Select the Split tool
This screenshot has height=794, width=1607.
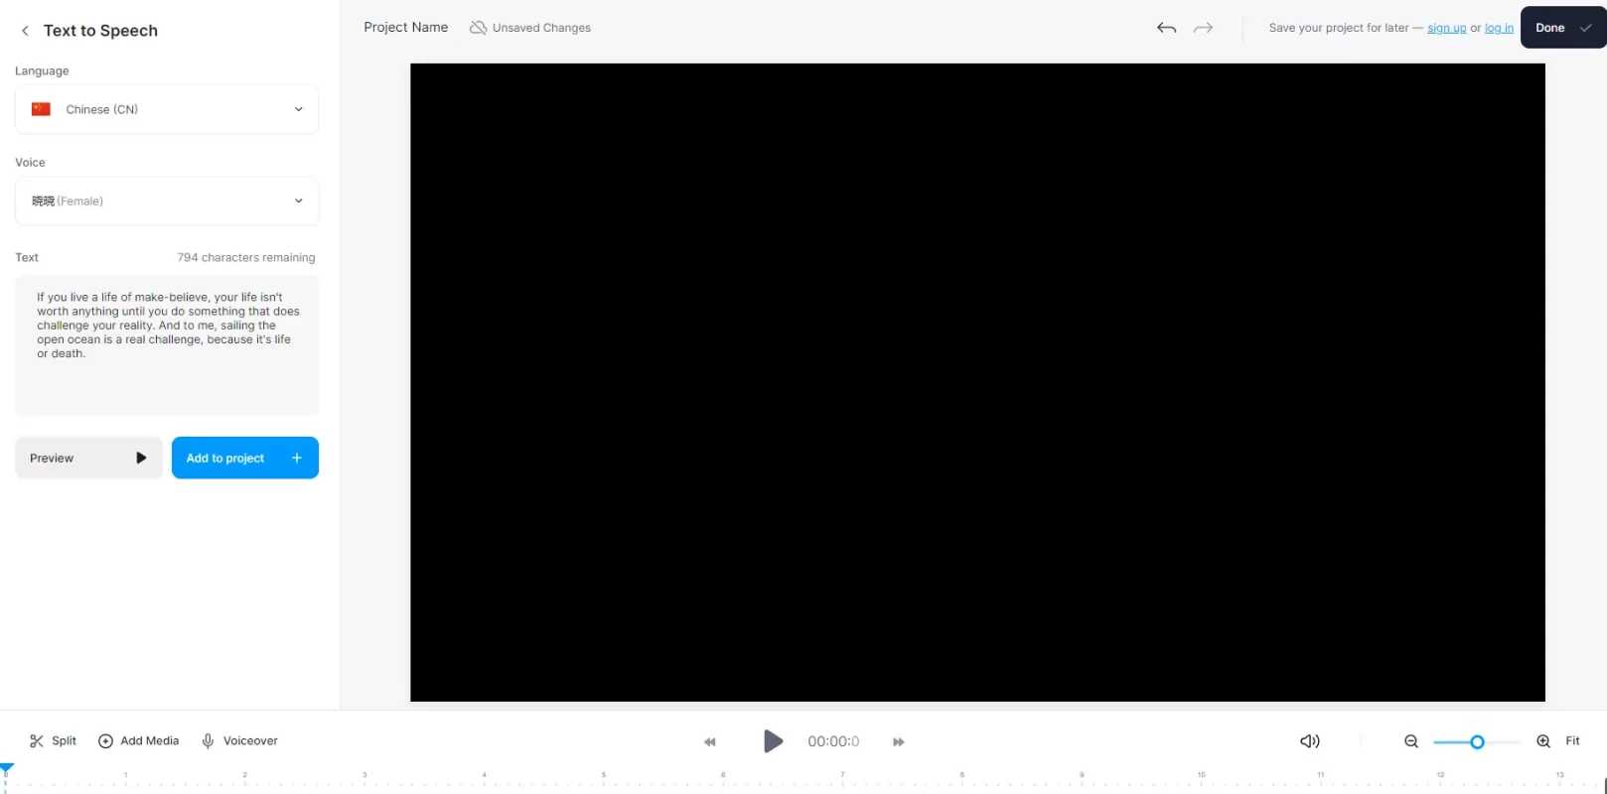[x=53, y=740]
